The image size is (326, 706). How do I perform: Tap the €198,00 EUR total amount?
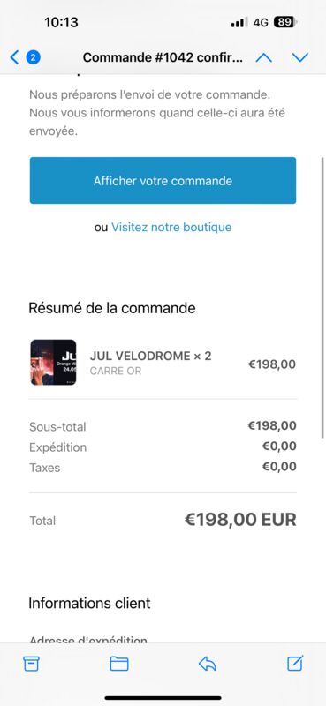[240, 520]
